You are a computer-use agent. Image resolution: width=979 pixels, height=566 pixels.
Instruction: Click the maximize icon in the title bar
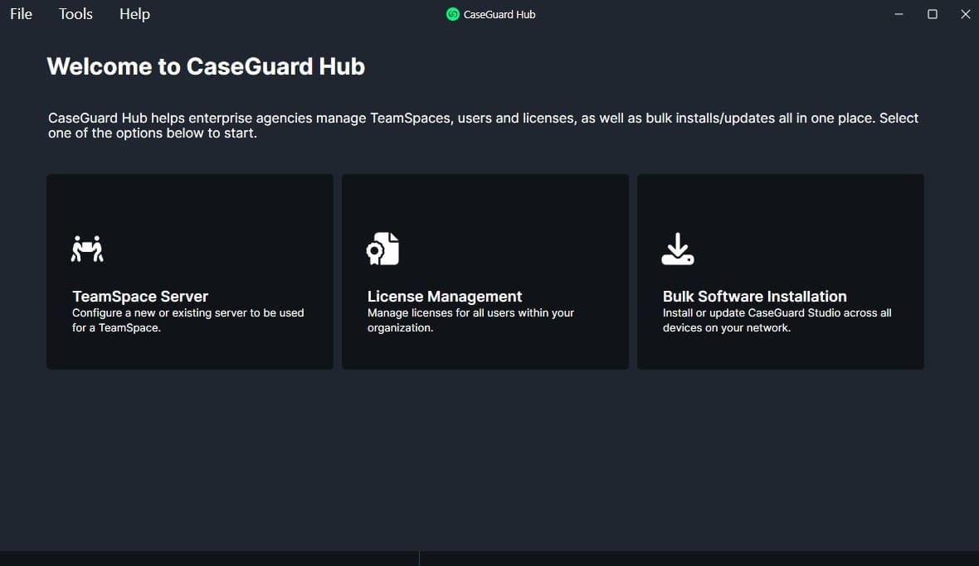pyautogui.click(x=932, y=14)
